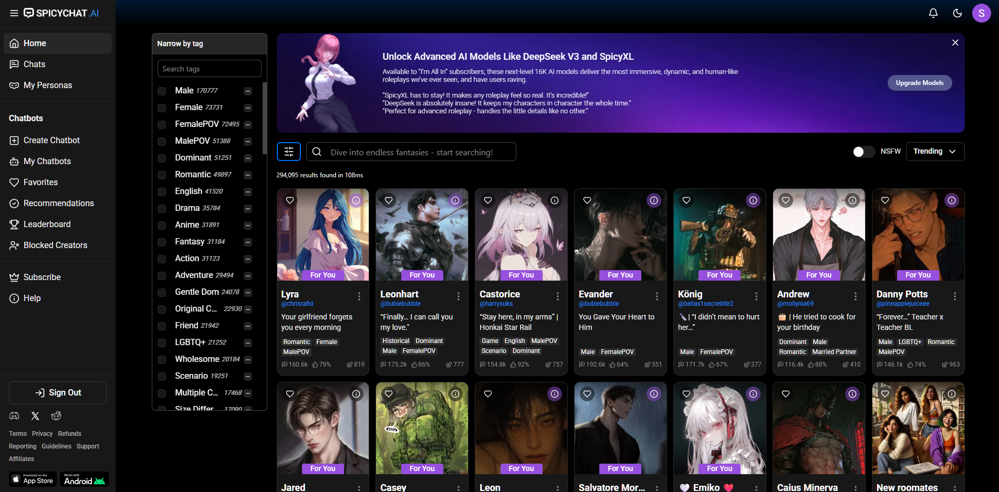Screen dimensions: 999x492
Task: Open the Trending sort dropdown
Action: [935, 152]
